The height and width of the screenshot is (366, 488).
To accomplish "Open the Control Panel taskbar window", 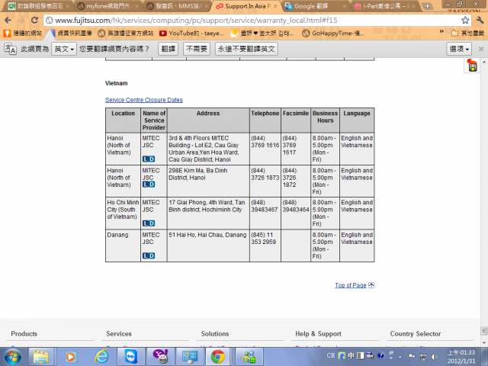I will click(190, 357).
